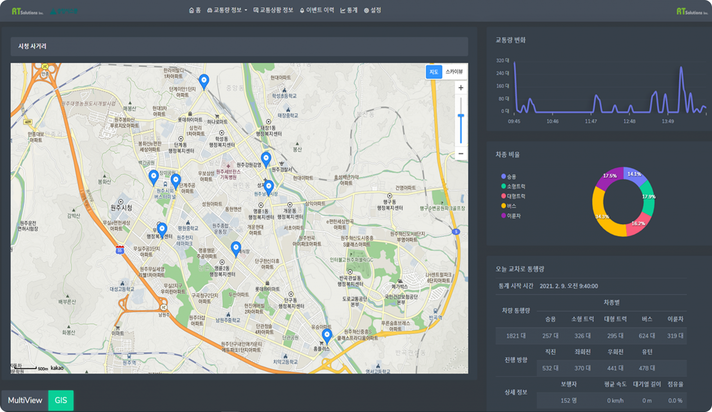Toggle 승용 legend in 차종 비율 chart

(508, 177)
